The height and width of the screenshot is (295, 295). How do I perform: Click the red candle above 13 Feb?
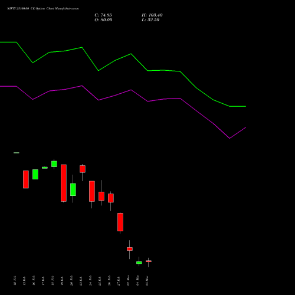(x=26, y=179)
